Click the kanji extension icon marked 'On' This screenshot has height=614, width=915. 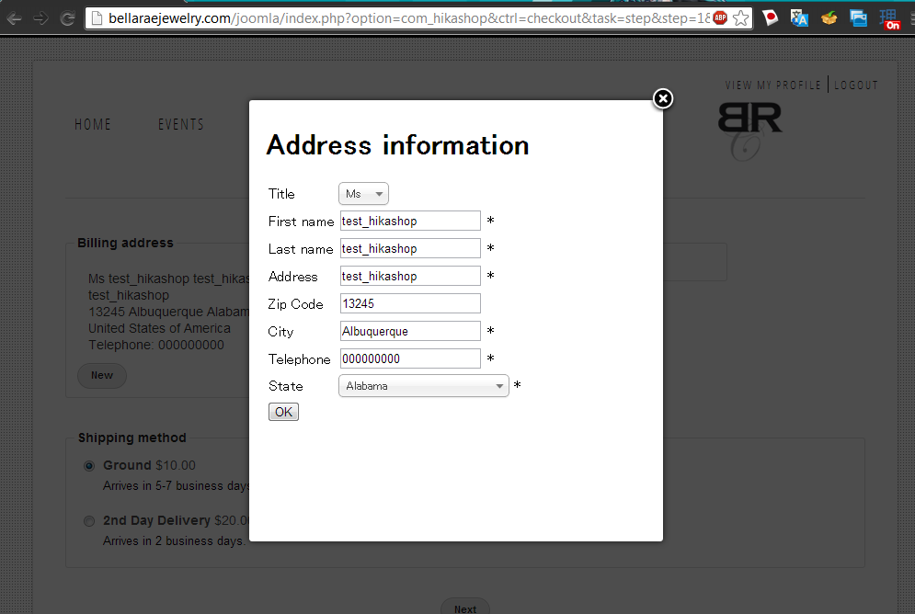pos(889,18)
